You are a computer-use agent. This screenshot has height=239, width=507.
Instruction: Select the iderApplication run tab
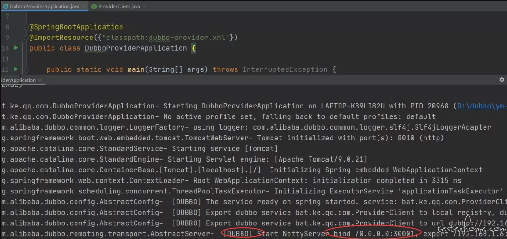point(18,80)
